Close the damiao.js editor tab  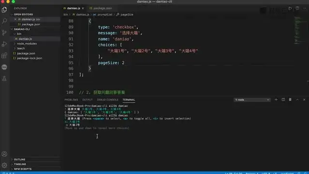point(83,8)
